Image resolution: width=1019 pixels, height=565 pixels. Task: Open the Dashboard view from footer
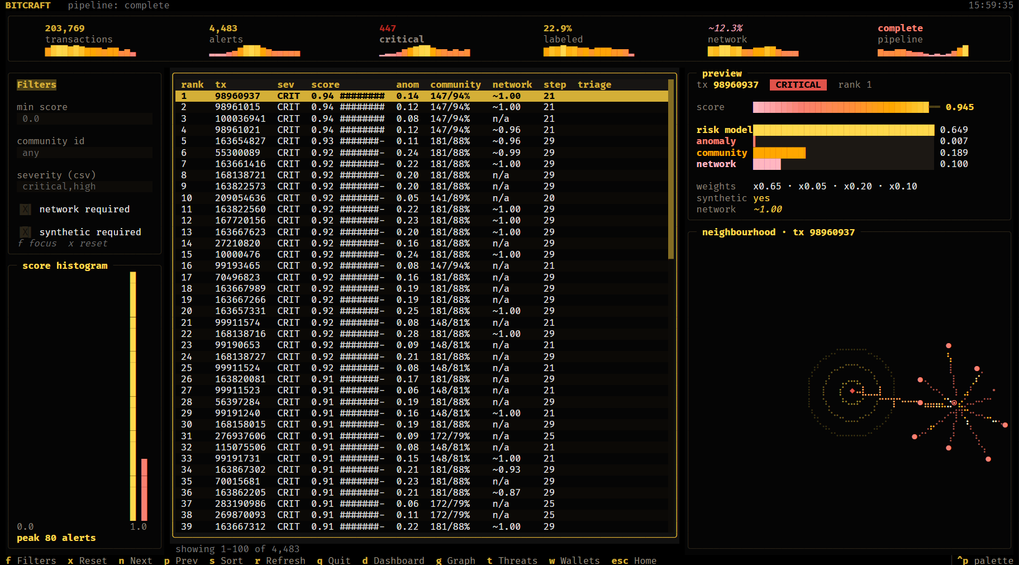[393, 560]
